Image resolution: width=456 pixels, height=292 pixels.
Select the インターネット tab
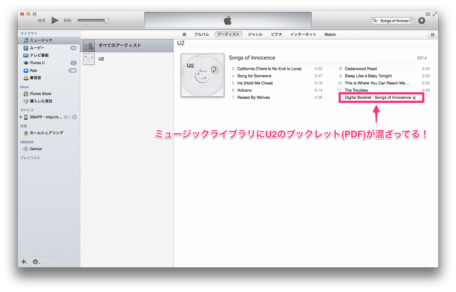(303, 35)
